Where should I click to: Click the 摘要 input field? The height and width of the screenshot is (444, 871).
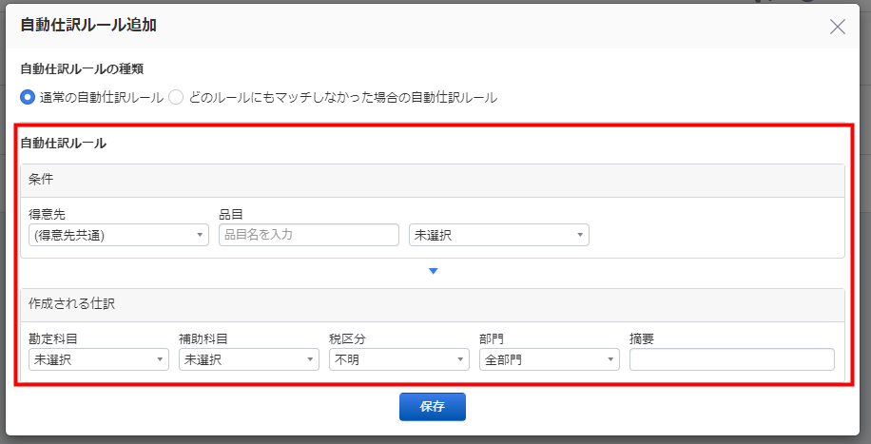(732, 359)
